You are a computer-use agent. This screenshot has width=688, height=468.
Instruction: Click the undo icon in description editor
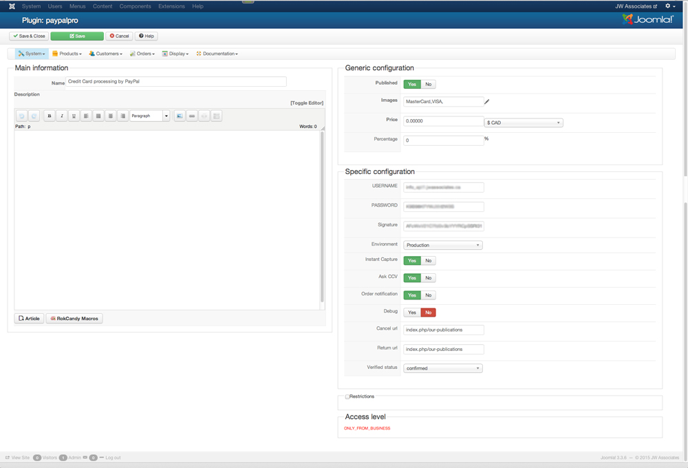(x=21, y=116)
